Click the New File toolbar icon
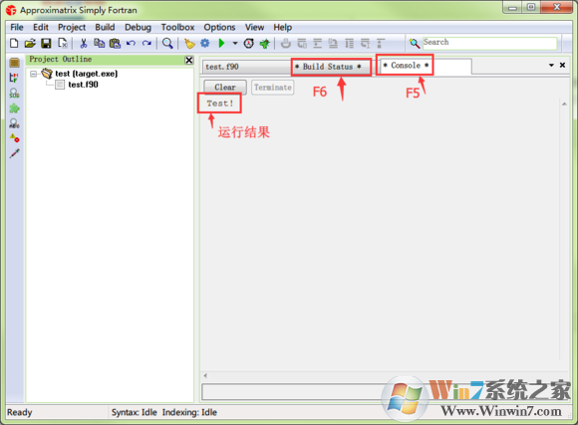This screenshot has height=425, width=578. coord(14,44)
